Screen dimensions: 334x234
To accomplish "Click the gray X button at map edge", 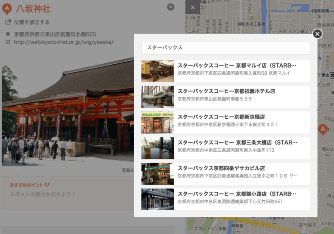I will 193,7.
